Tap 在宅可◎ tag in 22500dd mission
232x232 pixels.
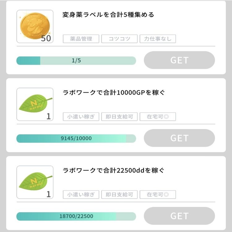coord(158,195)
